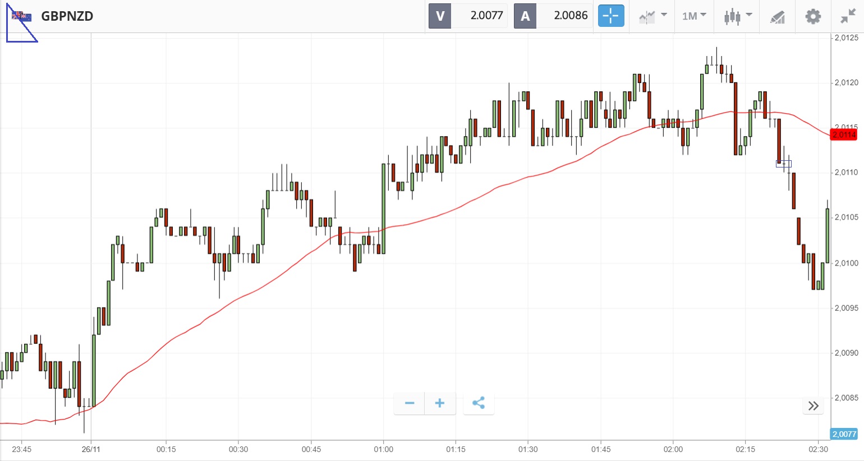Jump to latest candle with double-arrow
The image size is (864, 461).
point(814,406)
